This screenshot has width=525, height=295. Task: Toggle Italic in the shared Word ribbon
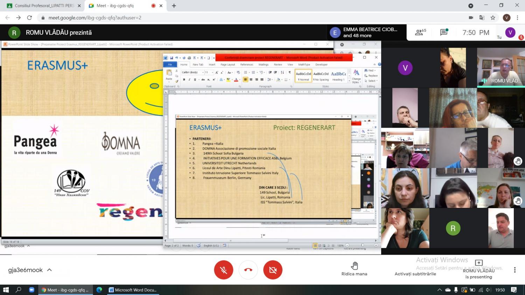pos(189,79)
